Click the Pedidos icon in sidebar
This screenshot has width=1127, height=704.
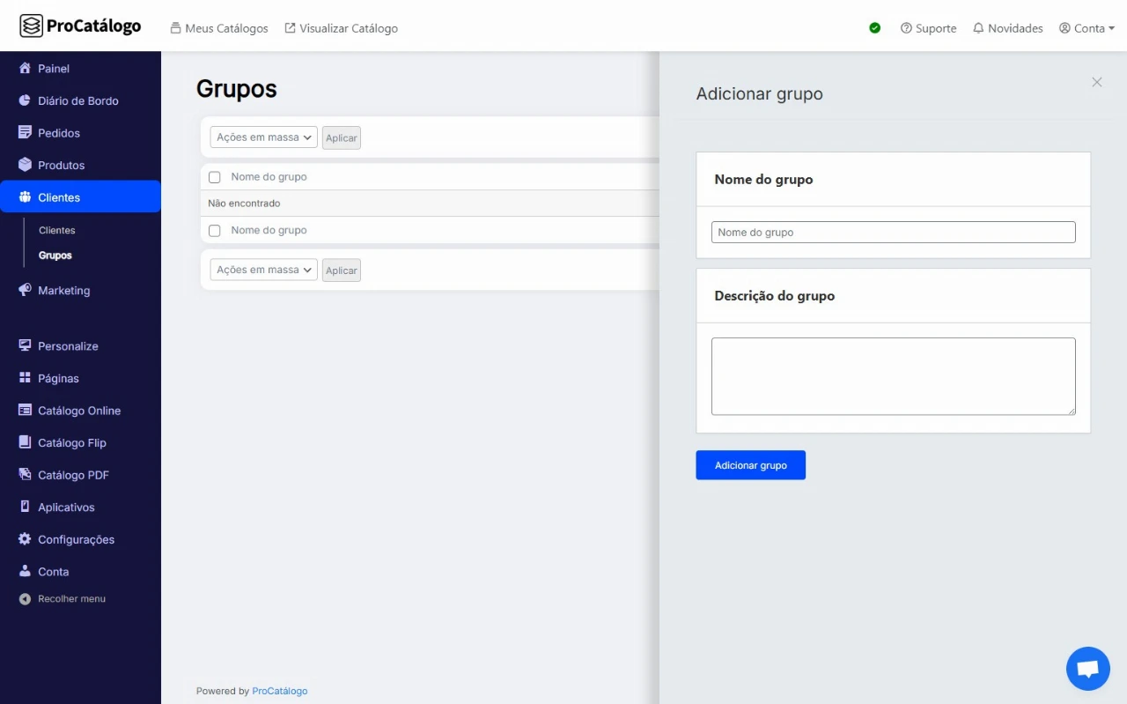25,133
